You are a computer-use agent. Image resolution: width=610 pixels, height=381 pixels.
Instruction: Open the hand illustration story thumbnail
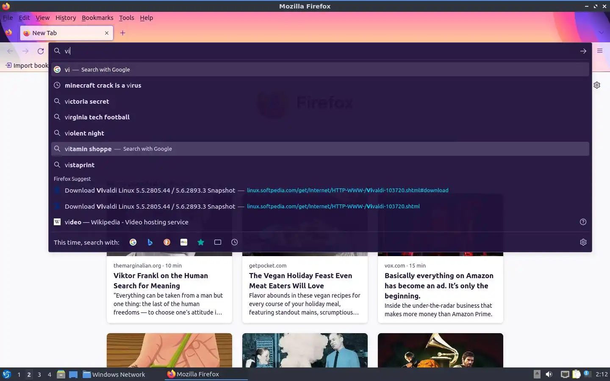coord(169,350)
